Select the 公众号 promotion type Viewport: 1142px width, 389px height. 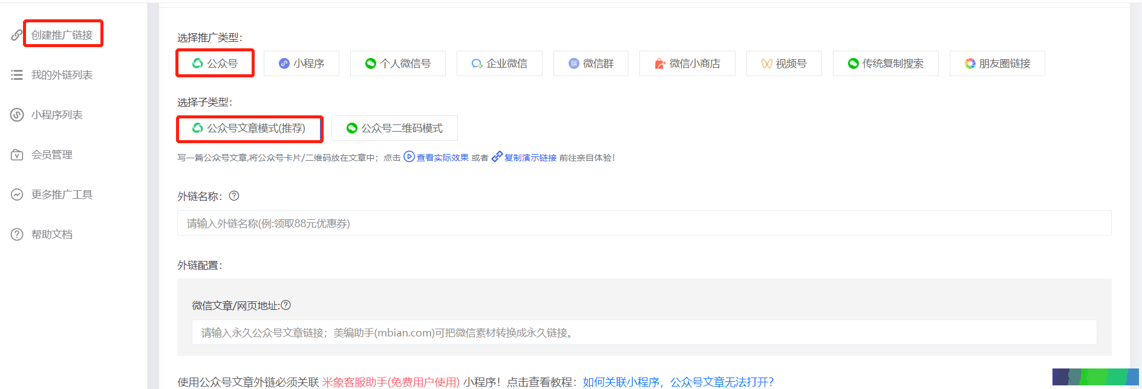[215, 63]
